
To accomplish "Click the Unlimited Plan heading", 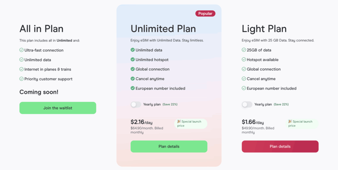I will point(163,29).
